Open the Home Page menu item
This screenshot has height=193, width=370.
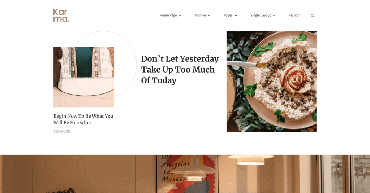click(168, 15)
